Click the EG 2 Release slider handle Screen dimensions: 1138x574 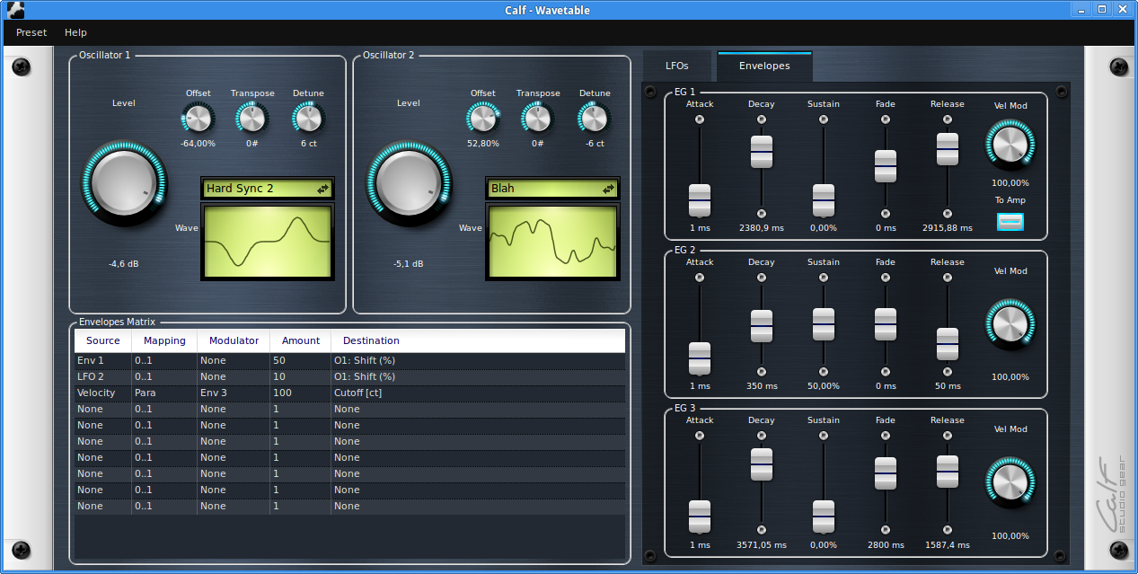click(x=948, y=344)
